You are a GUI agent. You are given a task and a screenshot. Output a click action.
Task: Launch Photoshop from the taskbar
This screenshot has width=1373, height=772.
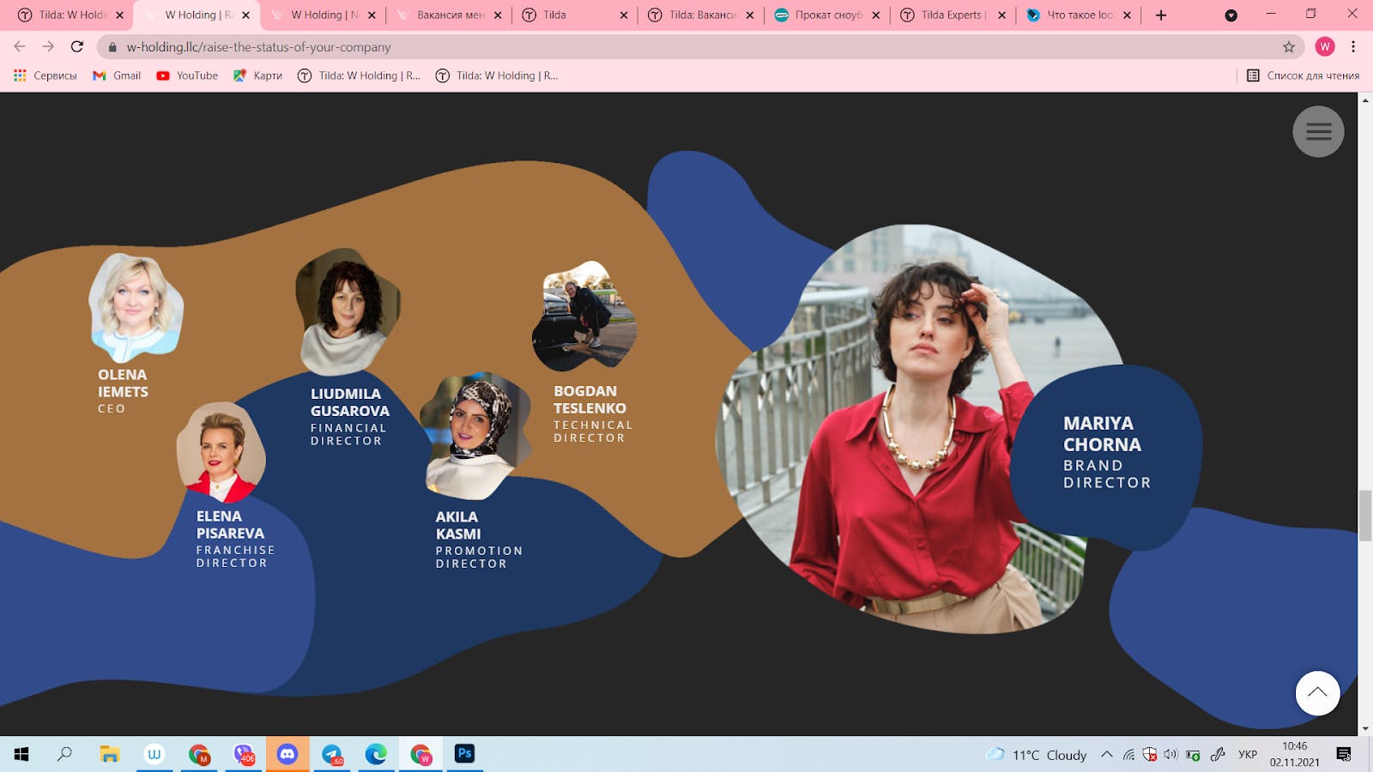[x=464, y=754]
